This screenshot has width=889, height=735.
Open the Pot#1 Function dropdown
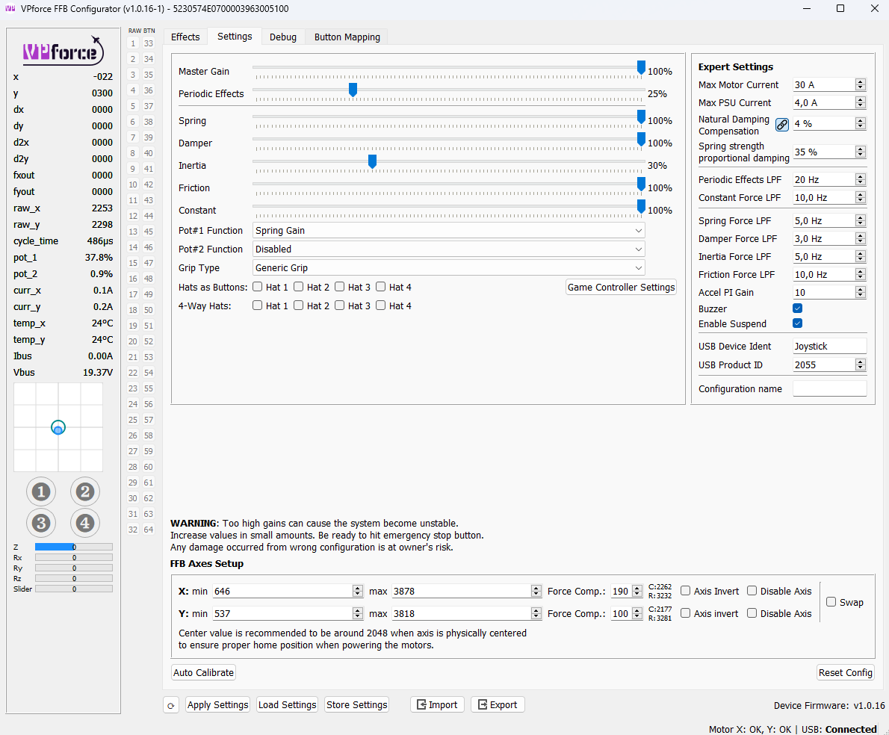(x=448, y=231)
